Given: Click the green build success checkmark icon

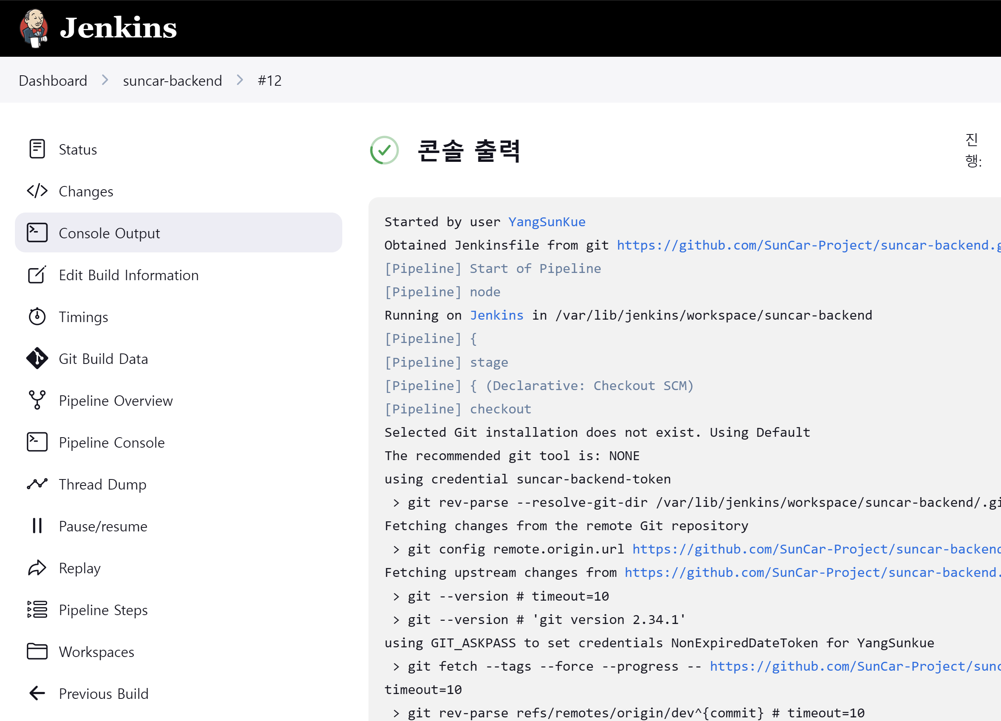Looking at the screenshot, I should 384,150.
